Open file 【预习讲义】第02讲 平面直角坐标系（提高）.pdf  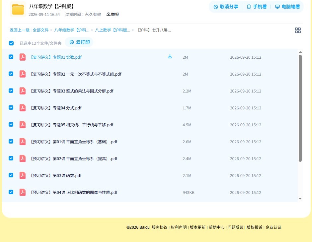[x=74, y=158]
